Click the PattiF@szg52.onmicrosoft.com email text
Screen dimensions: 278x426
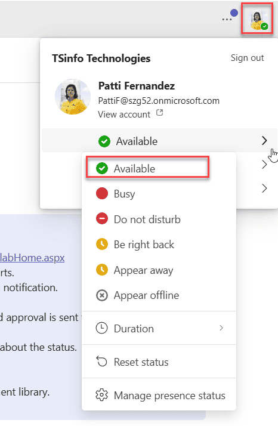159,100
